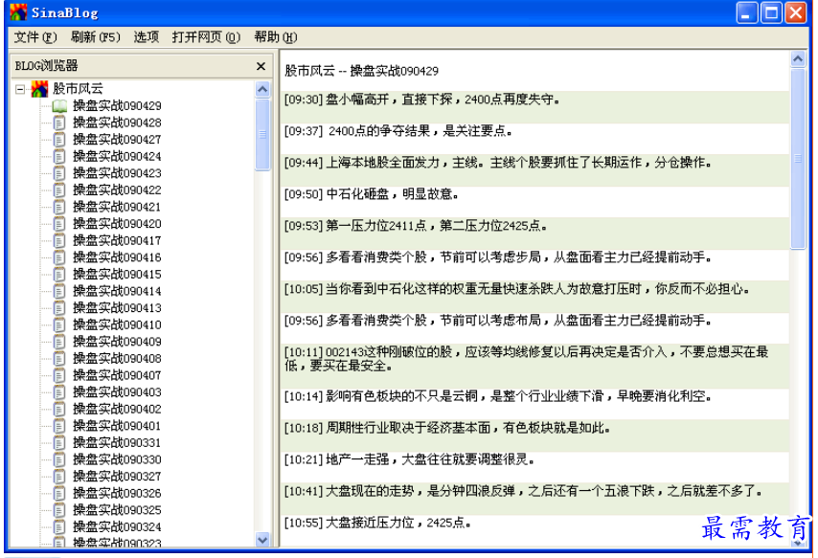Screen dimensions: 818x558
Task: Click page icon beside 操盘实战090401
Action: (x=59, y=426)
